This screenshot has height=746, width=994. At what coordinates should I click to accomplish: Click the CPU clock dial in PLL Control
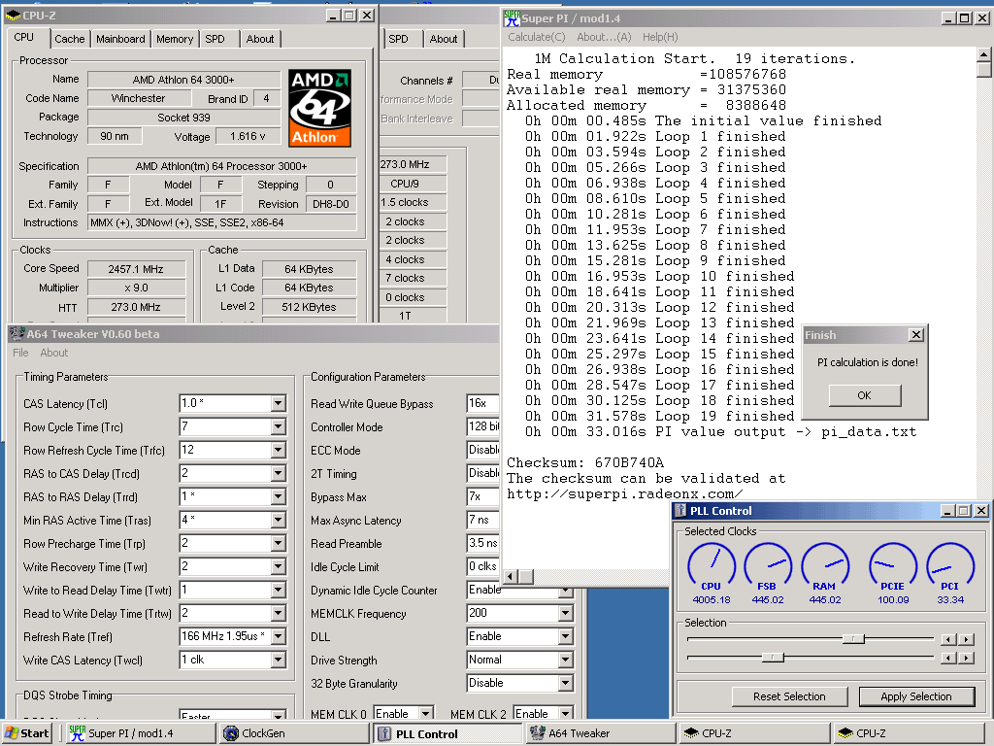tap(712, 566)
